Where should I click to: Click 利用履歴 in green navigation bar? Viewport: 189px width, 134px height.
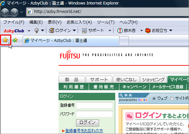(x=74, y=87)
